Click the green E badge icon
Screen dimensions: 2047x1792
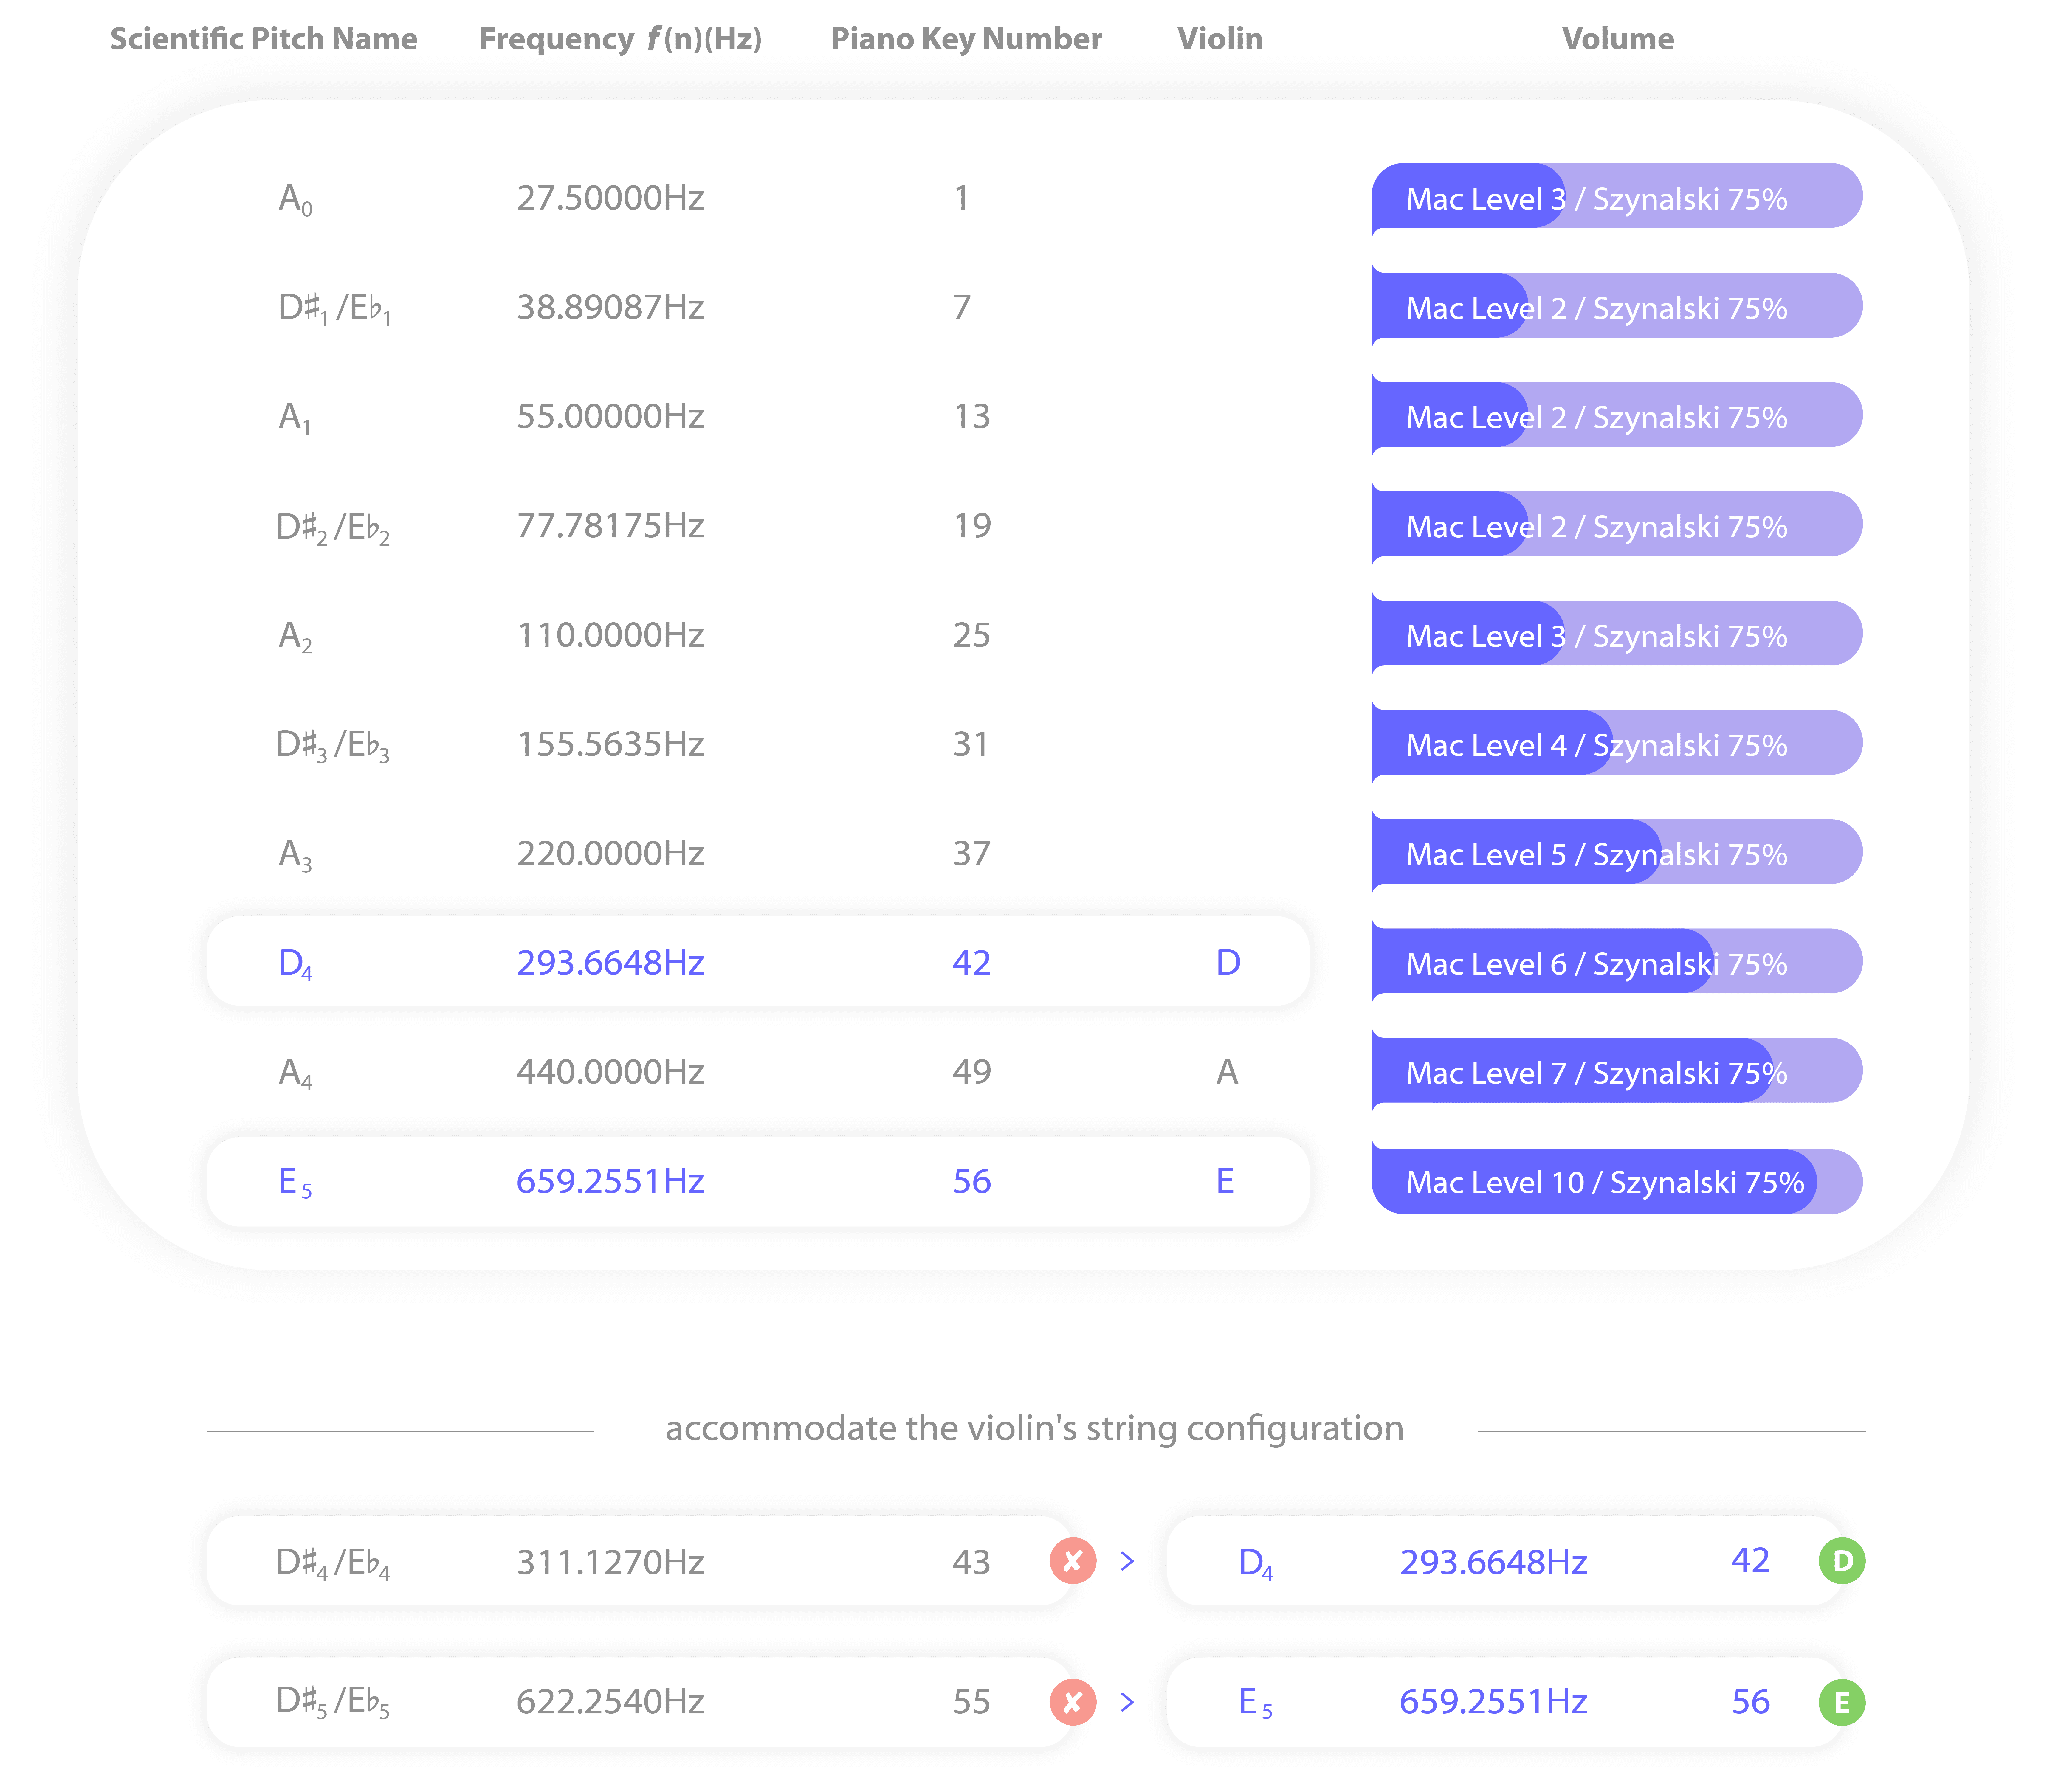tap(1842, 1702)
